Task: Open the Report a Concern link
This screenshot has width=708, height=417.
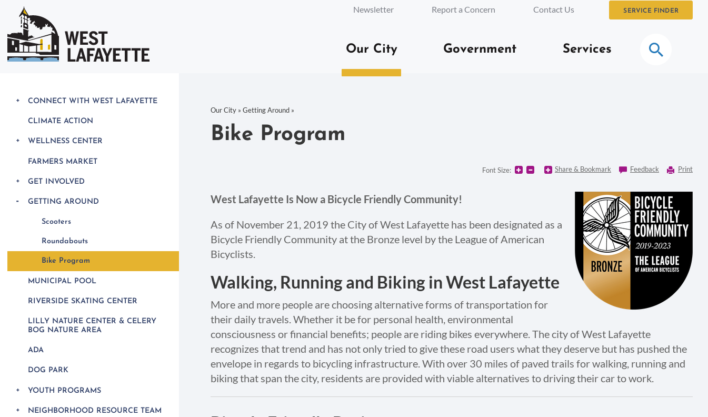Action: (x=463, y=9)
